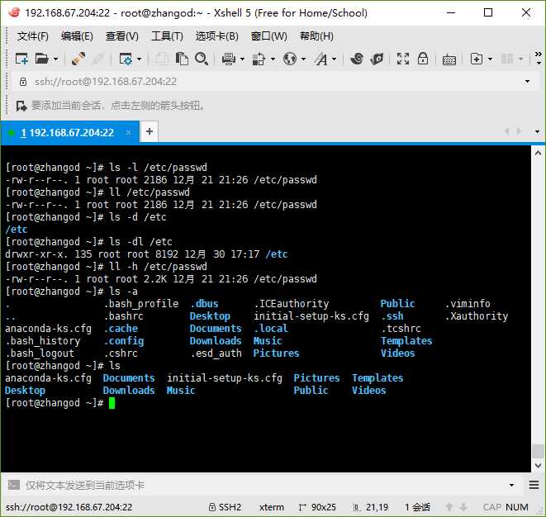Expand the color scheme dropdown arrow
This screenshot has width=546, height=517.
[x=273, y=59]
